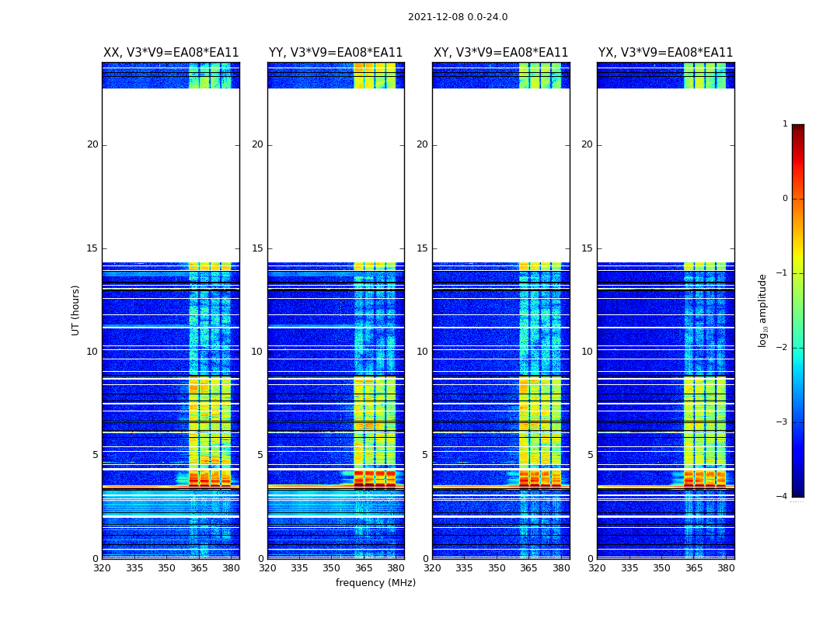Click the colorbar tick label 0
This screenshot has height=621, width=816.
784,199
